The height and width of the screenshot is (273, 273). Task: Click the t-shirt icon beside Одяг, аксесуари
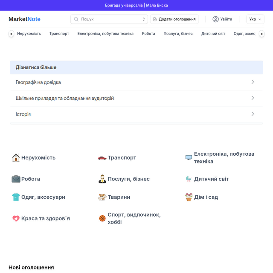click(x=16, y=197)
